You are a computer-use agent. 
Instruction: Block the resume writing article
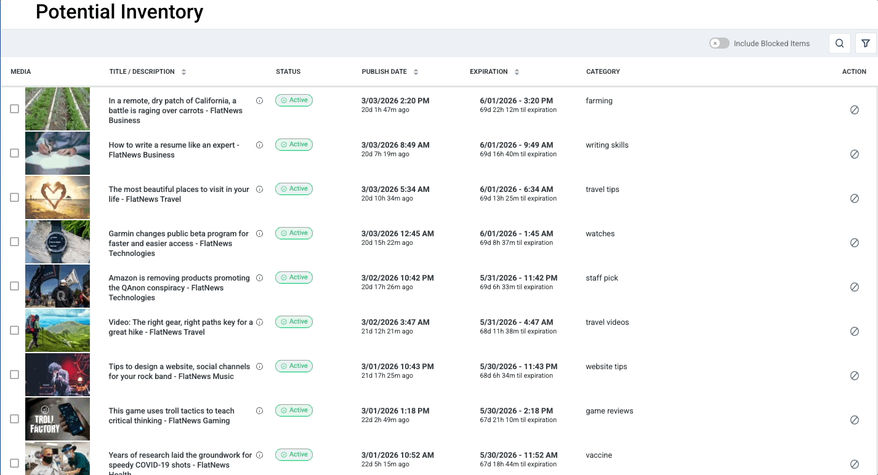point(854,154)
